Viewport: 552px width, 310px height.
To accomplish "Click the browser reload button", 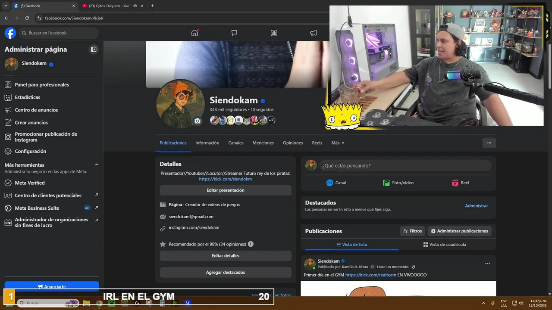I will 27,18.
